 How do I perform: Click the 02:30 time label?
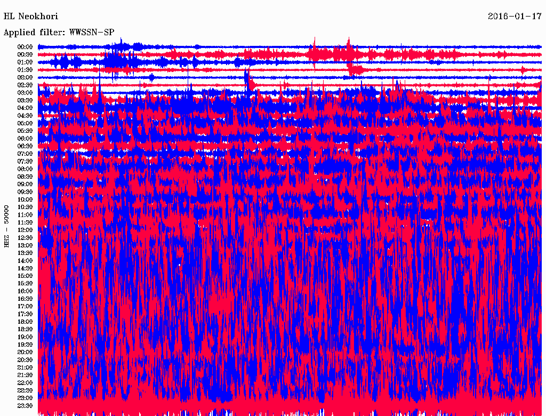pos(25,85)
